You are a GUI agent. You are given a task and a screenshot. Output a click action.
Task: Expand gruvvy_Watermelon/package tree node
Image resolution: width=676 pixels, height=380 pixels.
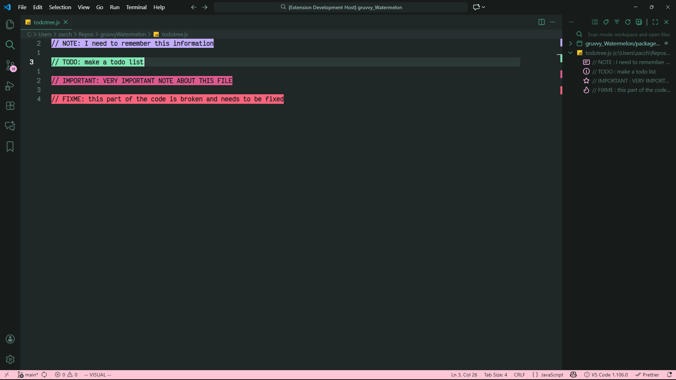[x=570, y=44]
